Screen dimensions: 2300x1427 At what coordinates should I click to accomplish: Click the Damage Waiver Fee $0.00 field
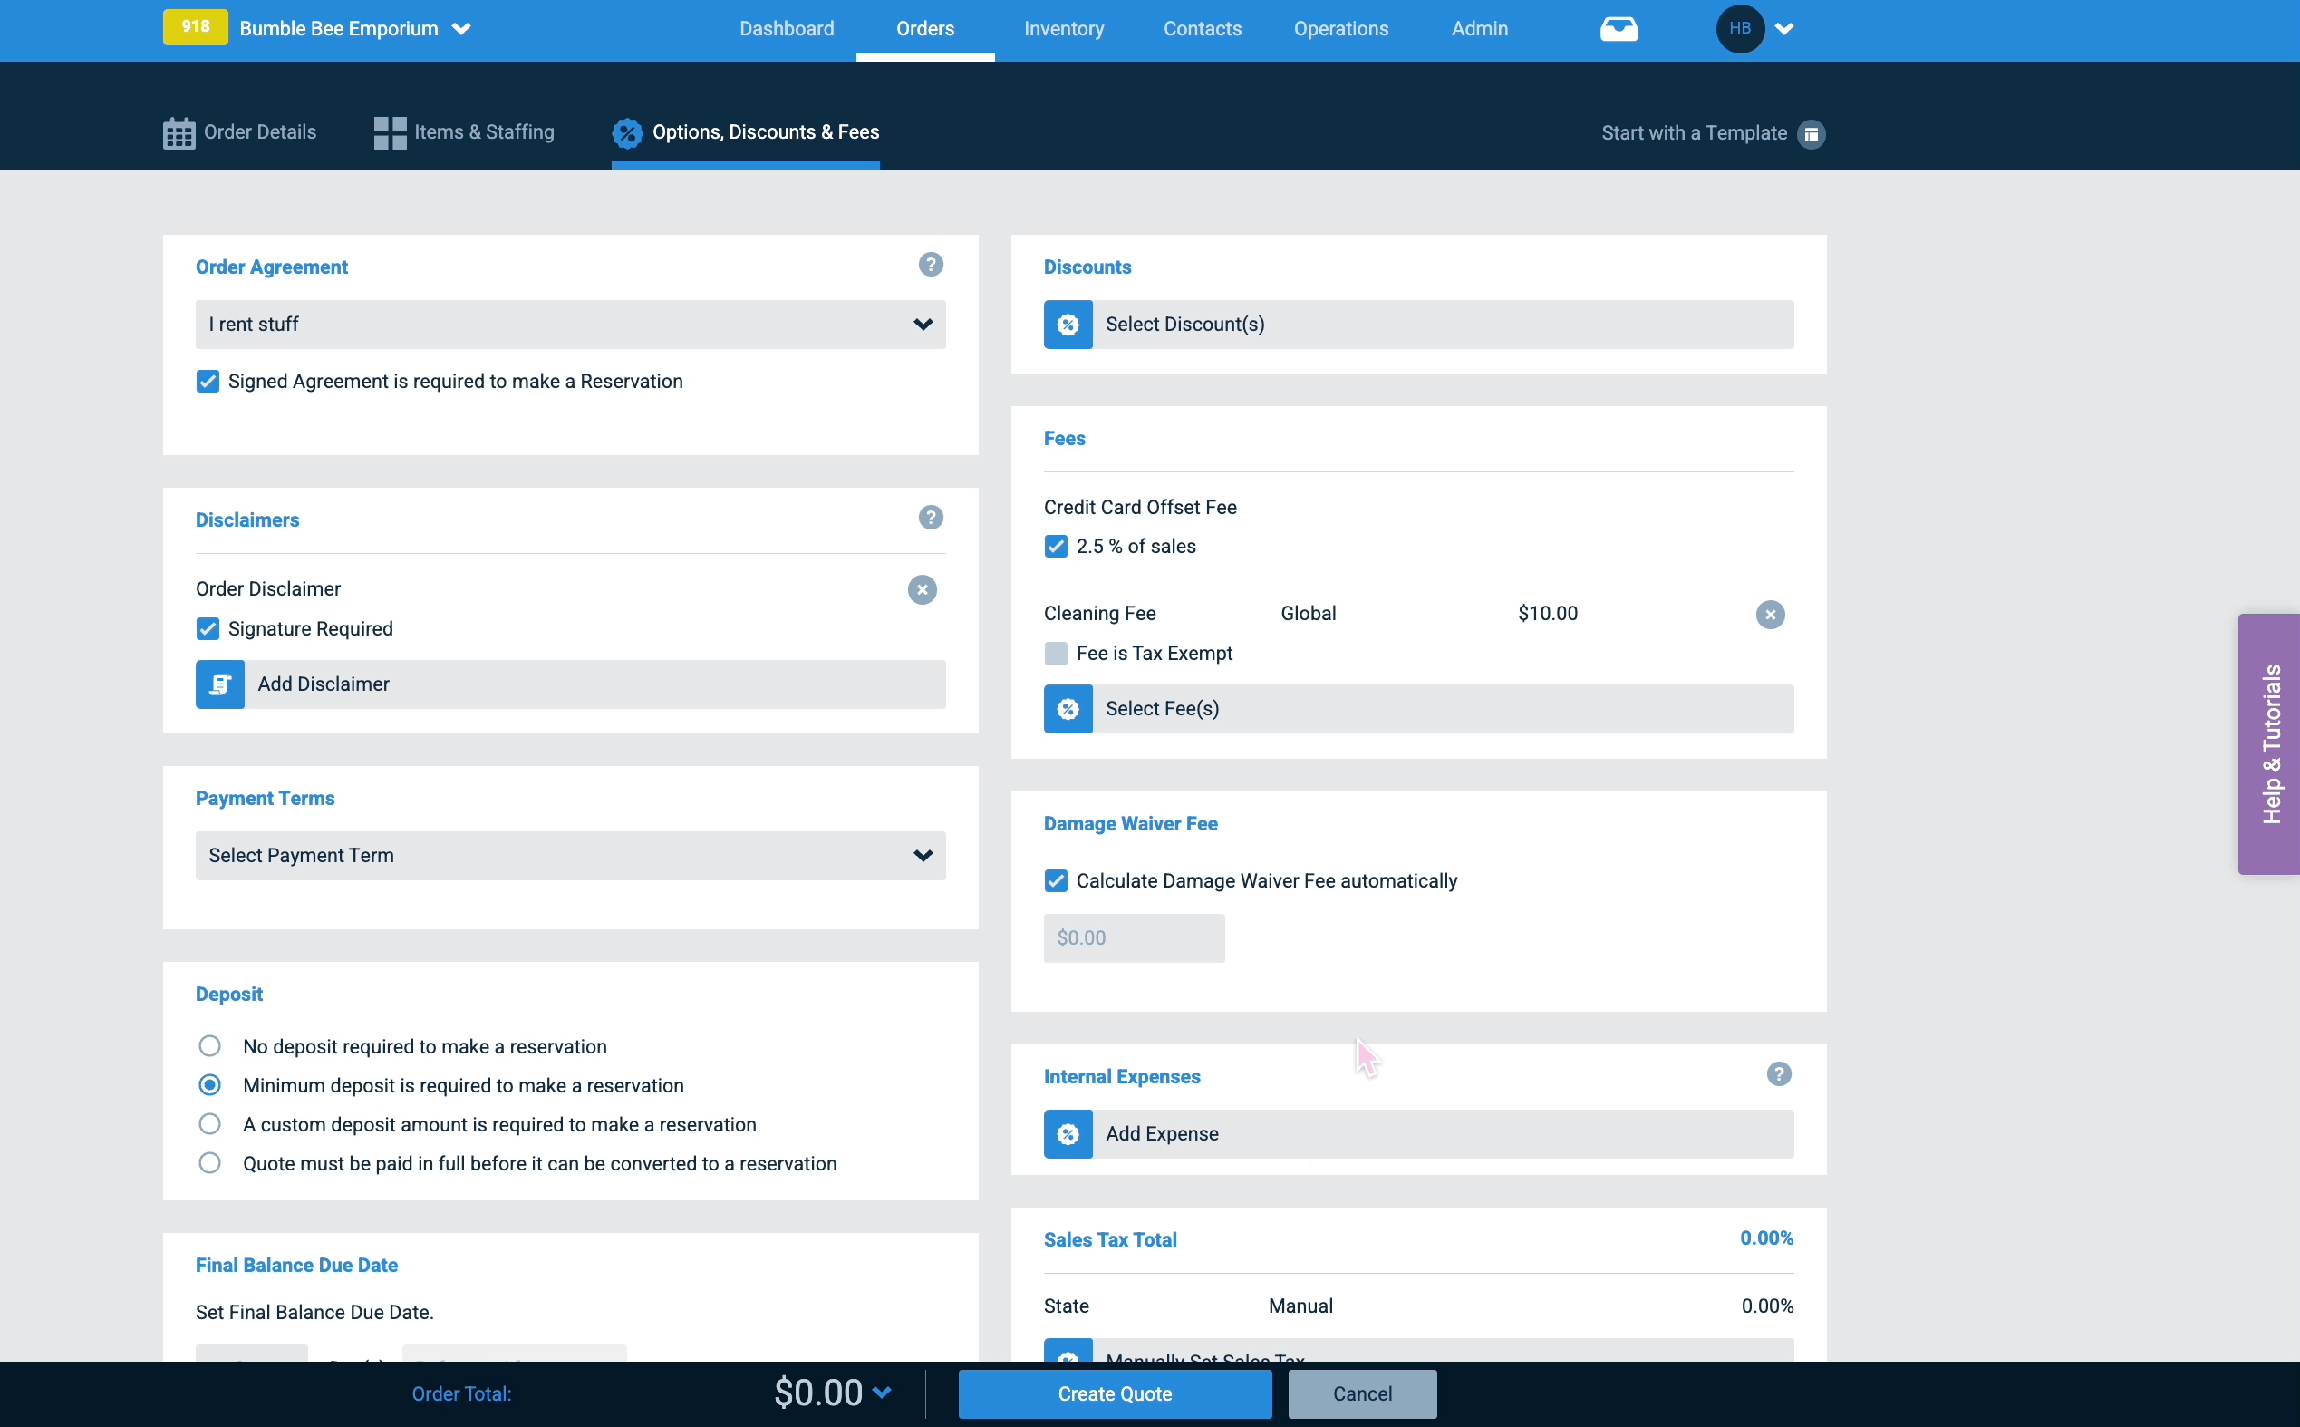click(1134, 938)
